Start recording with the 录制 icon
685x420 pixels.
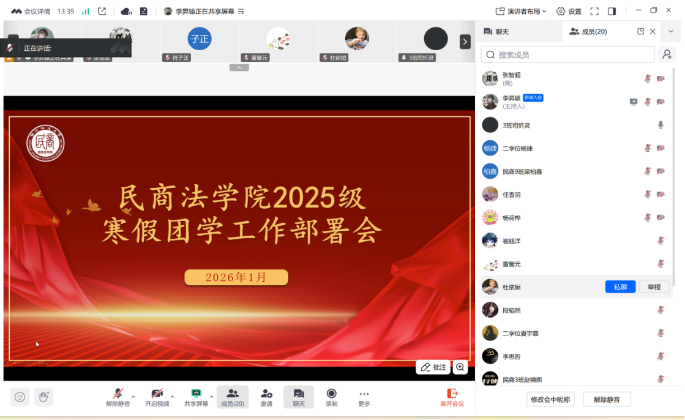331,397
